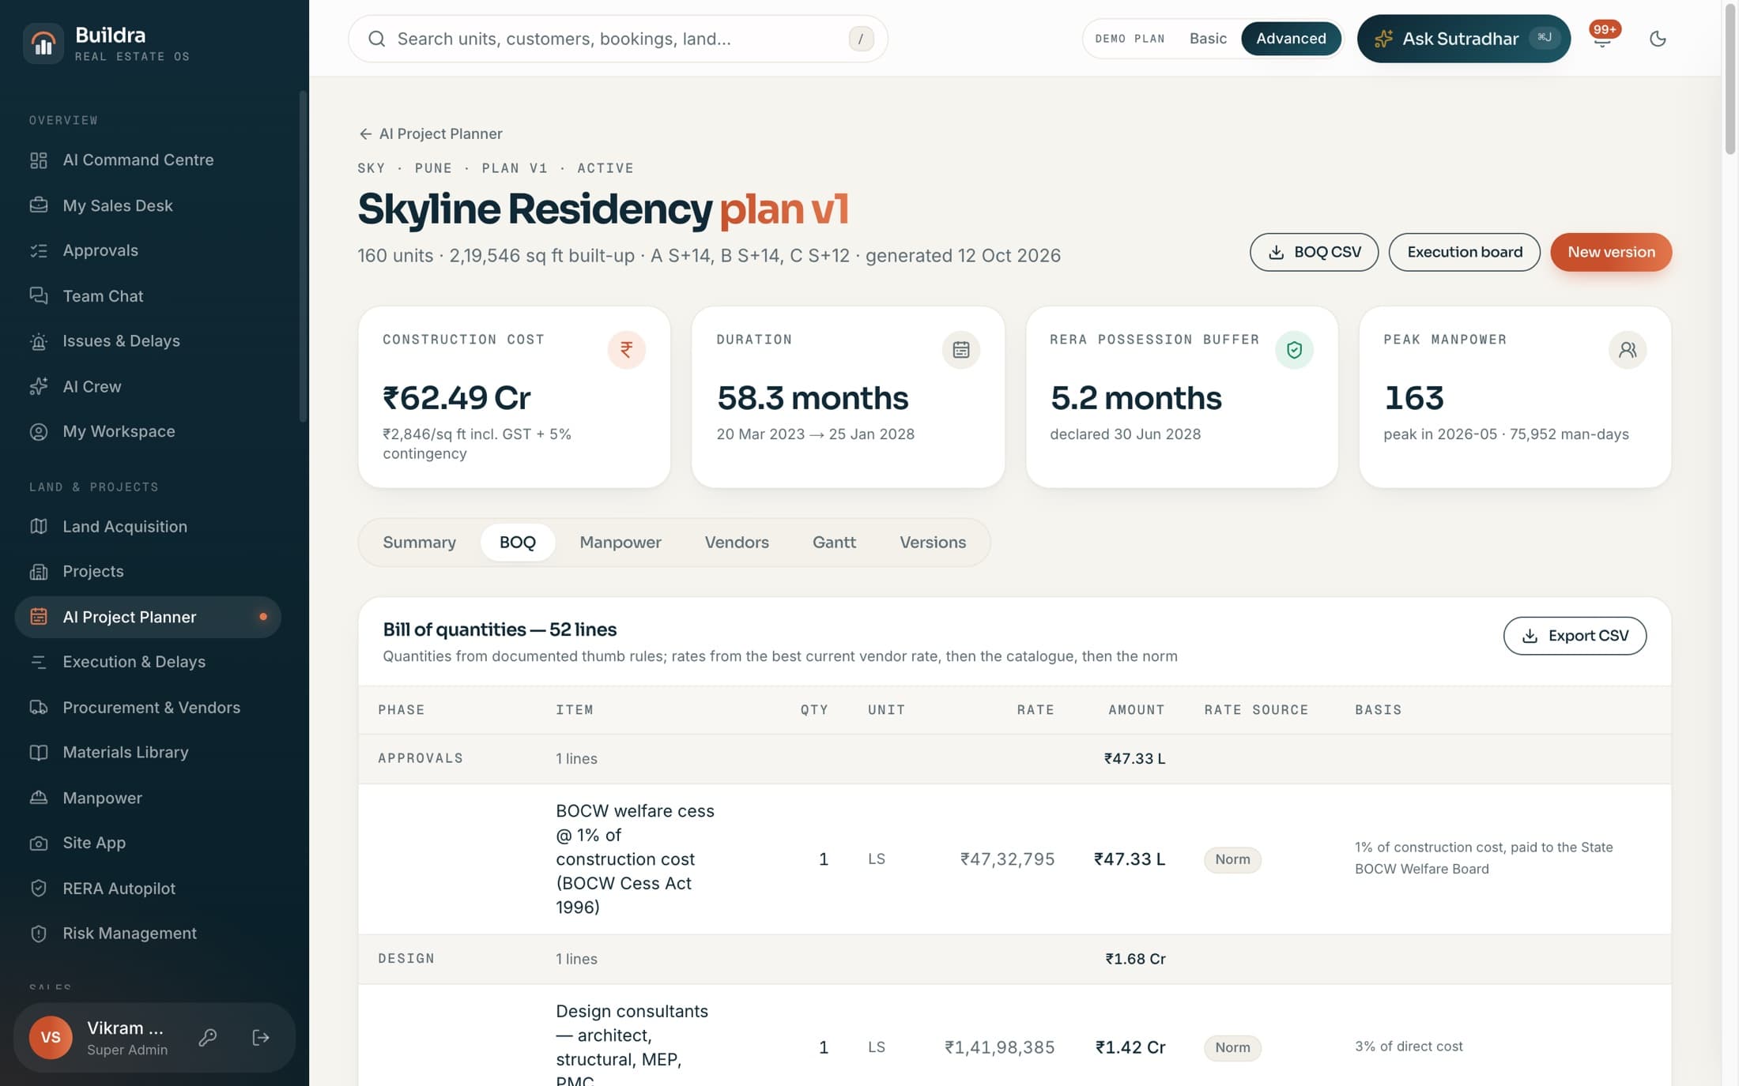
Task: Switch demo plan to Advanced
Action: [1291, 39]
